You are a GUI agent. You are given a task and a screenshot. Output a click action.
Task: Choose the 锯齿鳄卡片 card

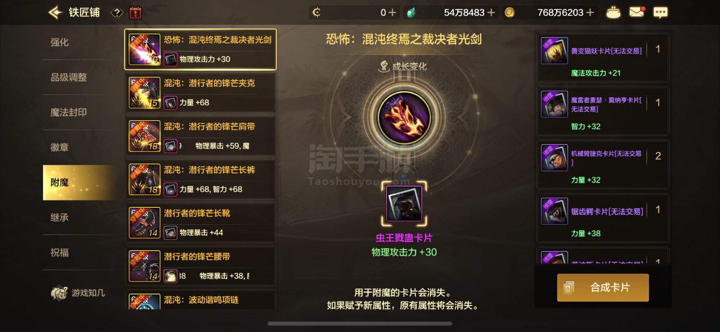coord(603,218)
